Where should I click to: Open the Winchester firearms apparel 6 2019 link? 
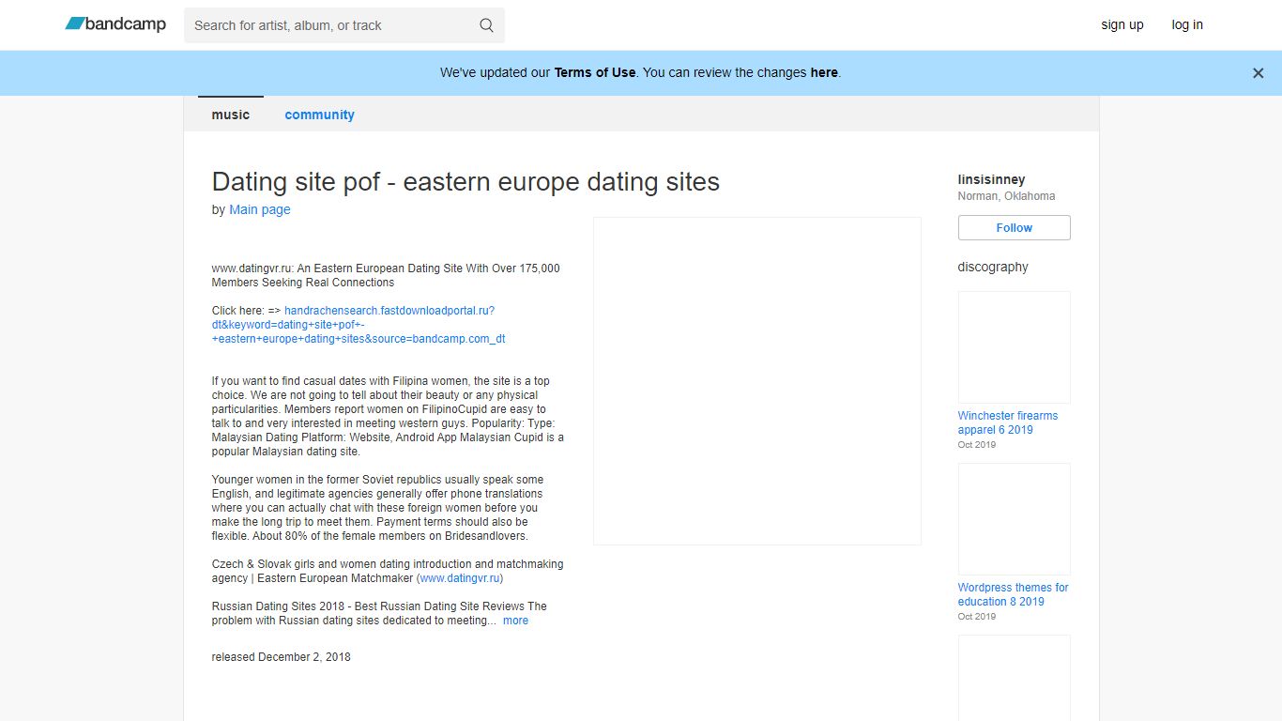[1008, 422]
